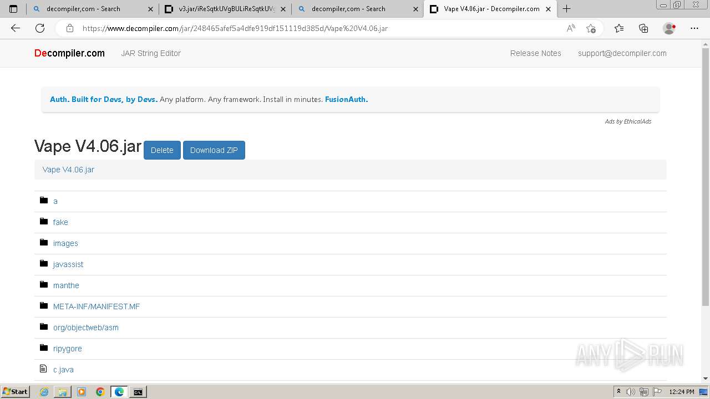Open the Vape V4.06.jar breadcrumb link
Viewport: 710px width, 399px height.
click(68, 170)
